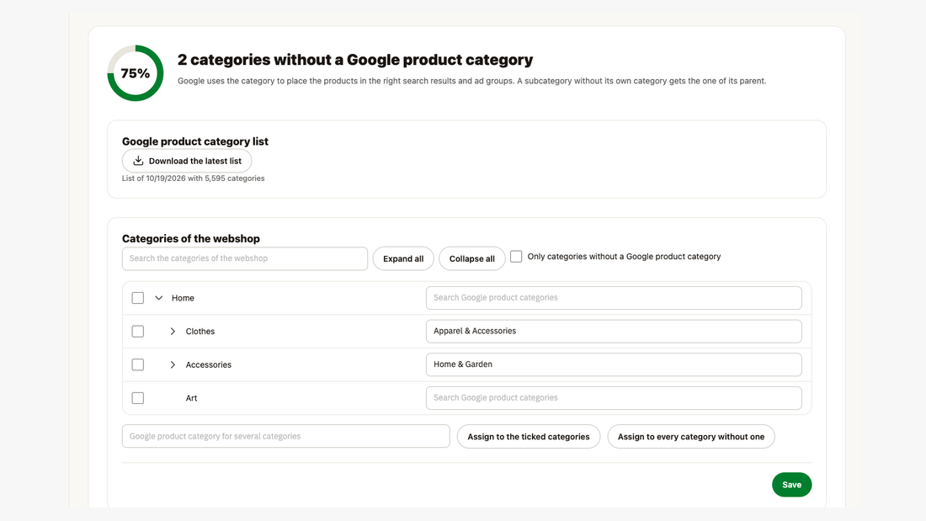Select the Clothes tree label
Viewport: 926px width, 521px height.
[200, 332]
